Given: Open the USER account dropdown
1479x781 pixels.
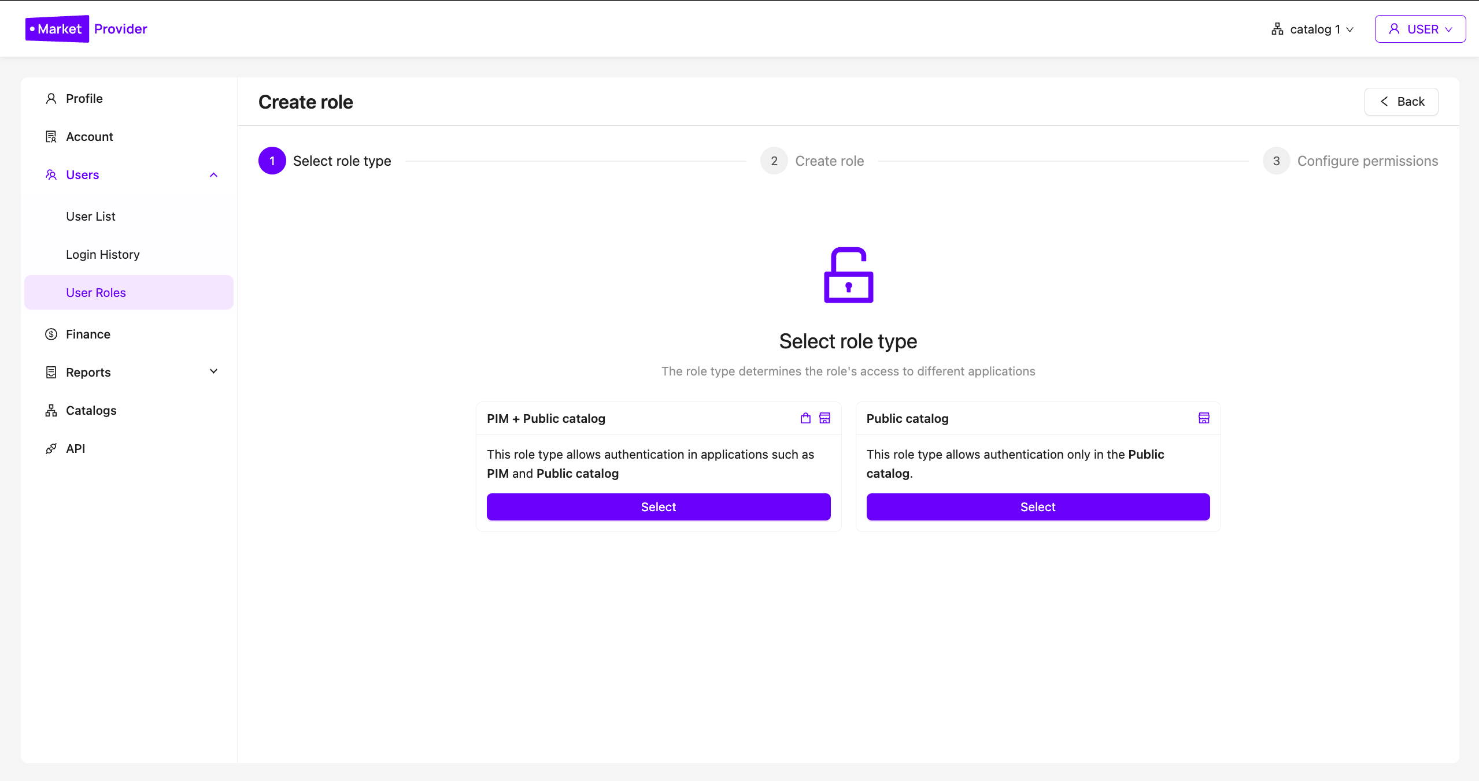Looking at the screenshot, I should [1420, 29].
